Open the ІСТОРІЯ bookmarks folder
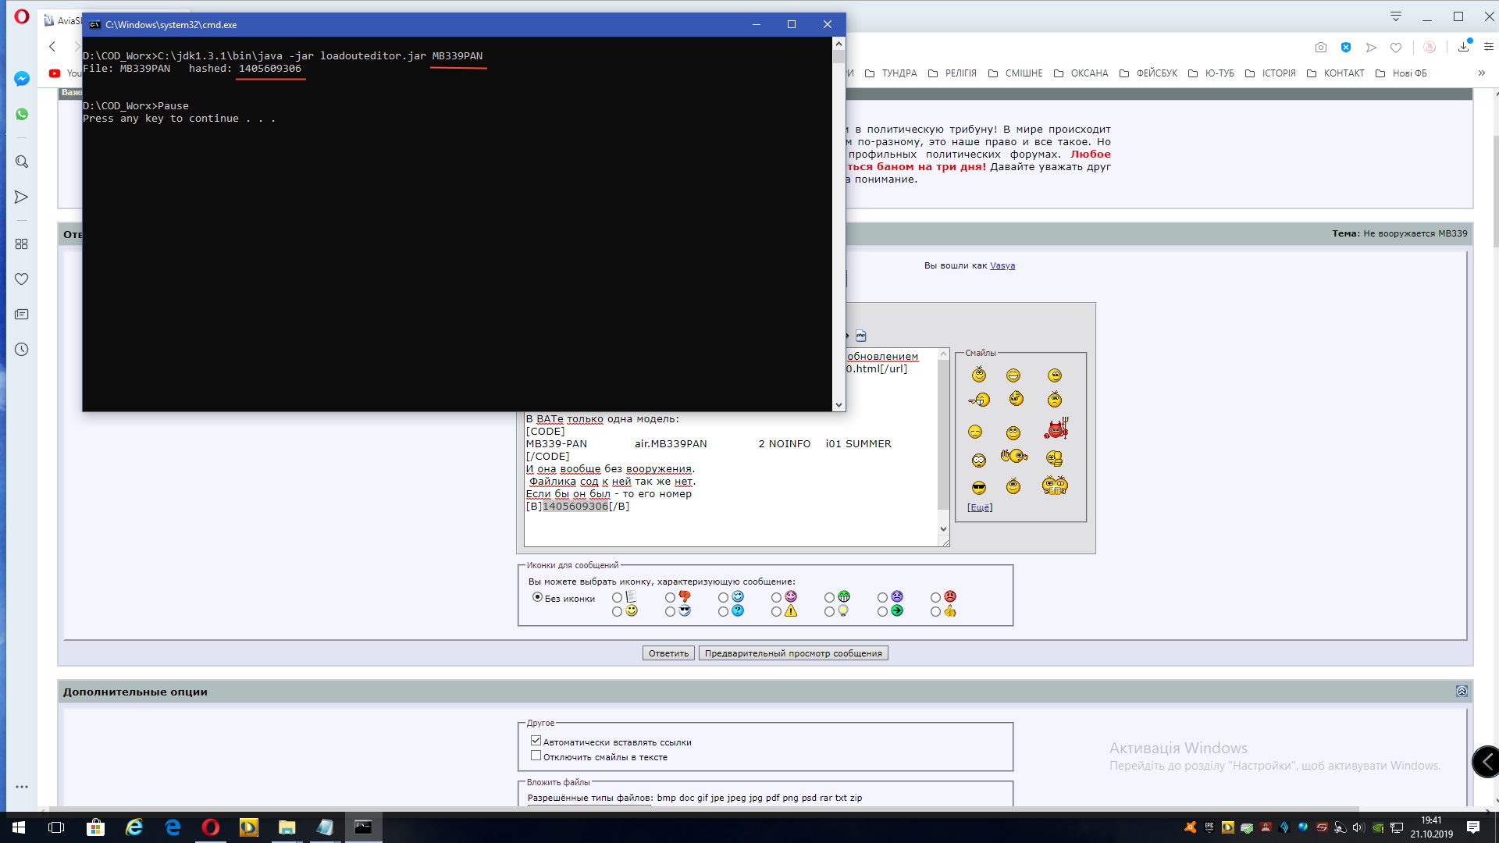The width and height of the screenshot is (1499, 843). (1270, 73)
